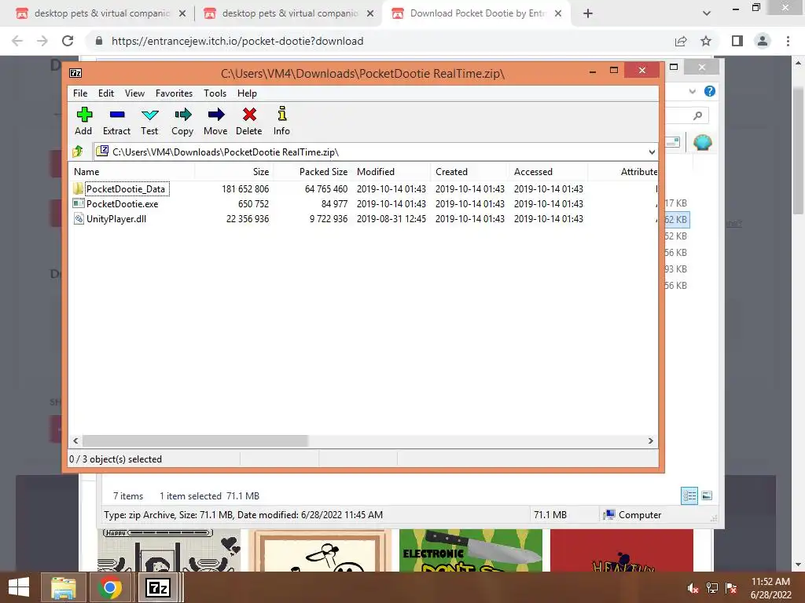Bookmark this page with star icon
This screenshot has width=805, height=603.
706,41
